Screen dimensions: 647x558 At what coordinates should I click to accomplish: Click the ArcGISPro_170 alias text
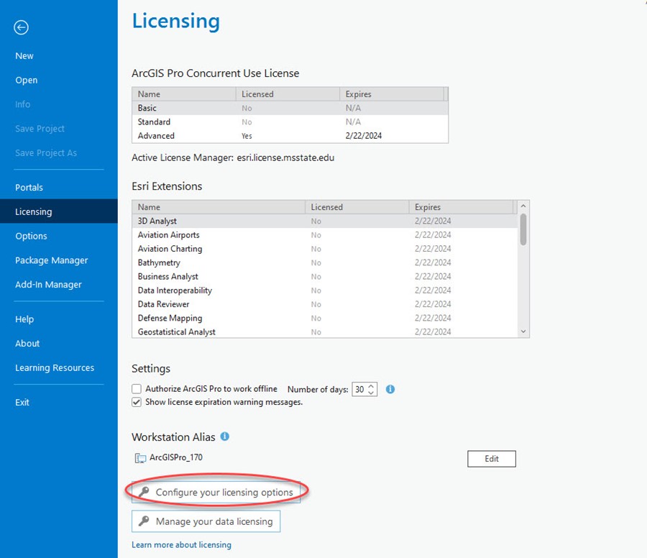176,457
